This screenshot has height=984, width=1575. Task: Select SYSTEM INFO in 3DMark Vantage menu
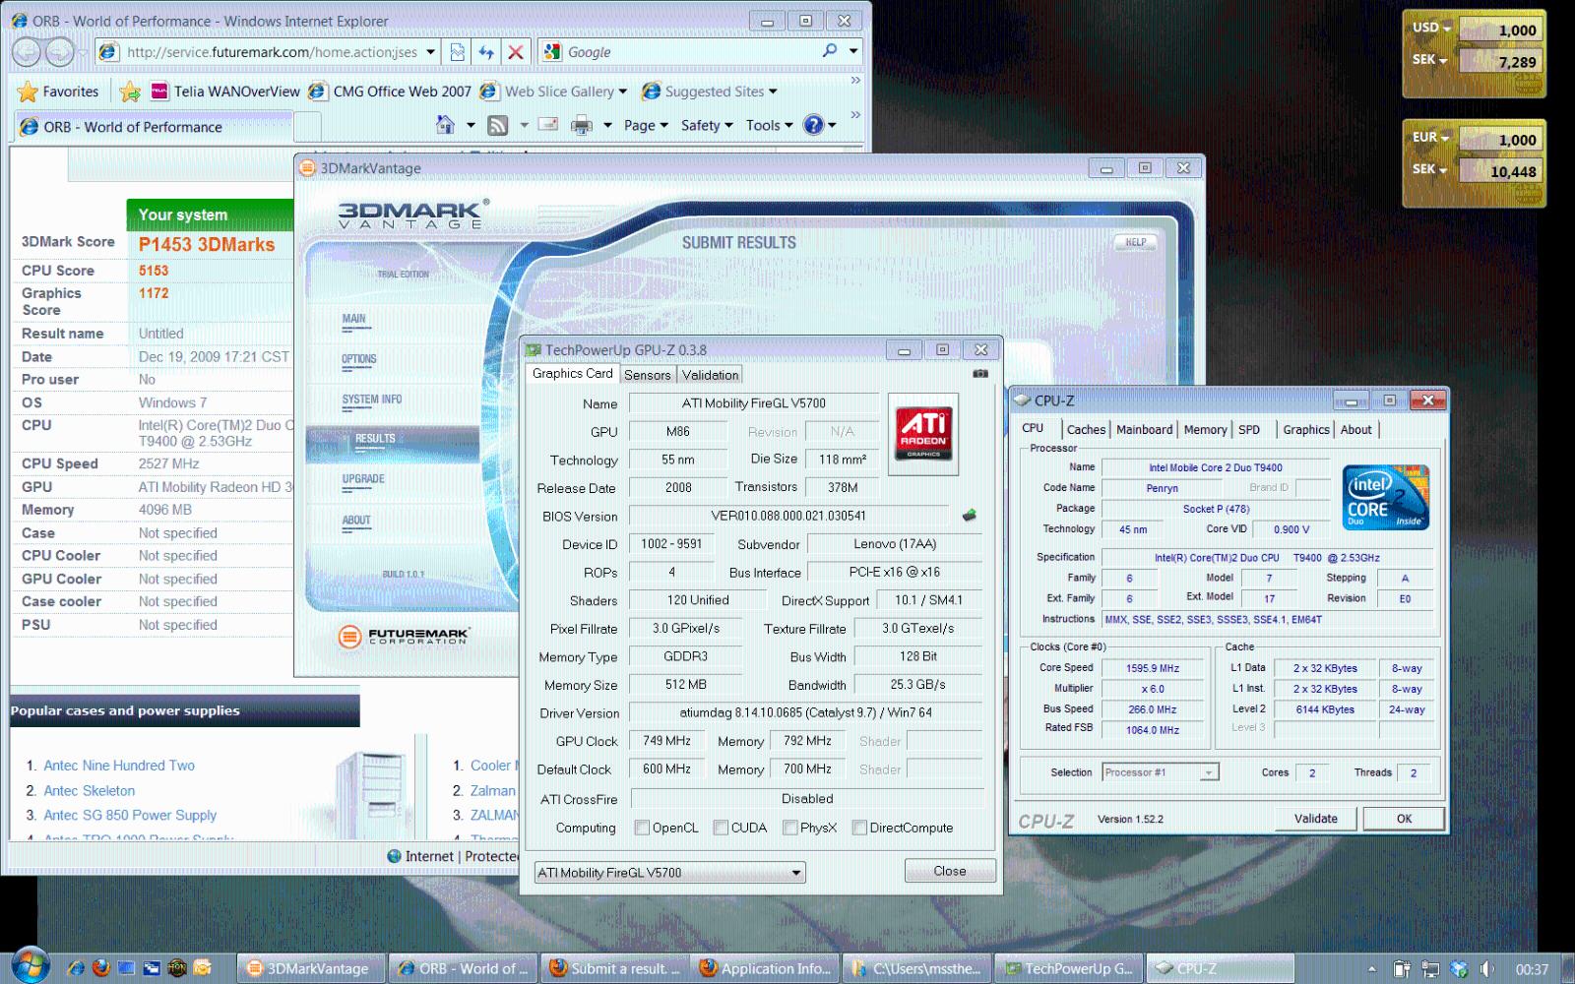(372, 400)
